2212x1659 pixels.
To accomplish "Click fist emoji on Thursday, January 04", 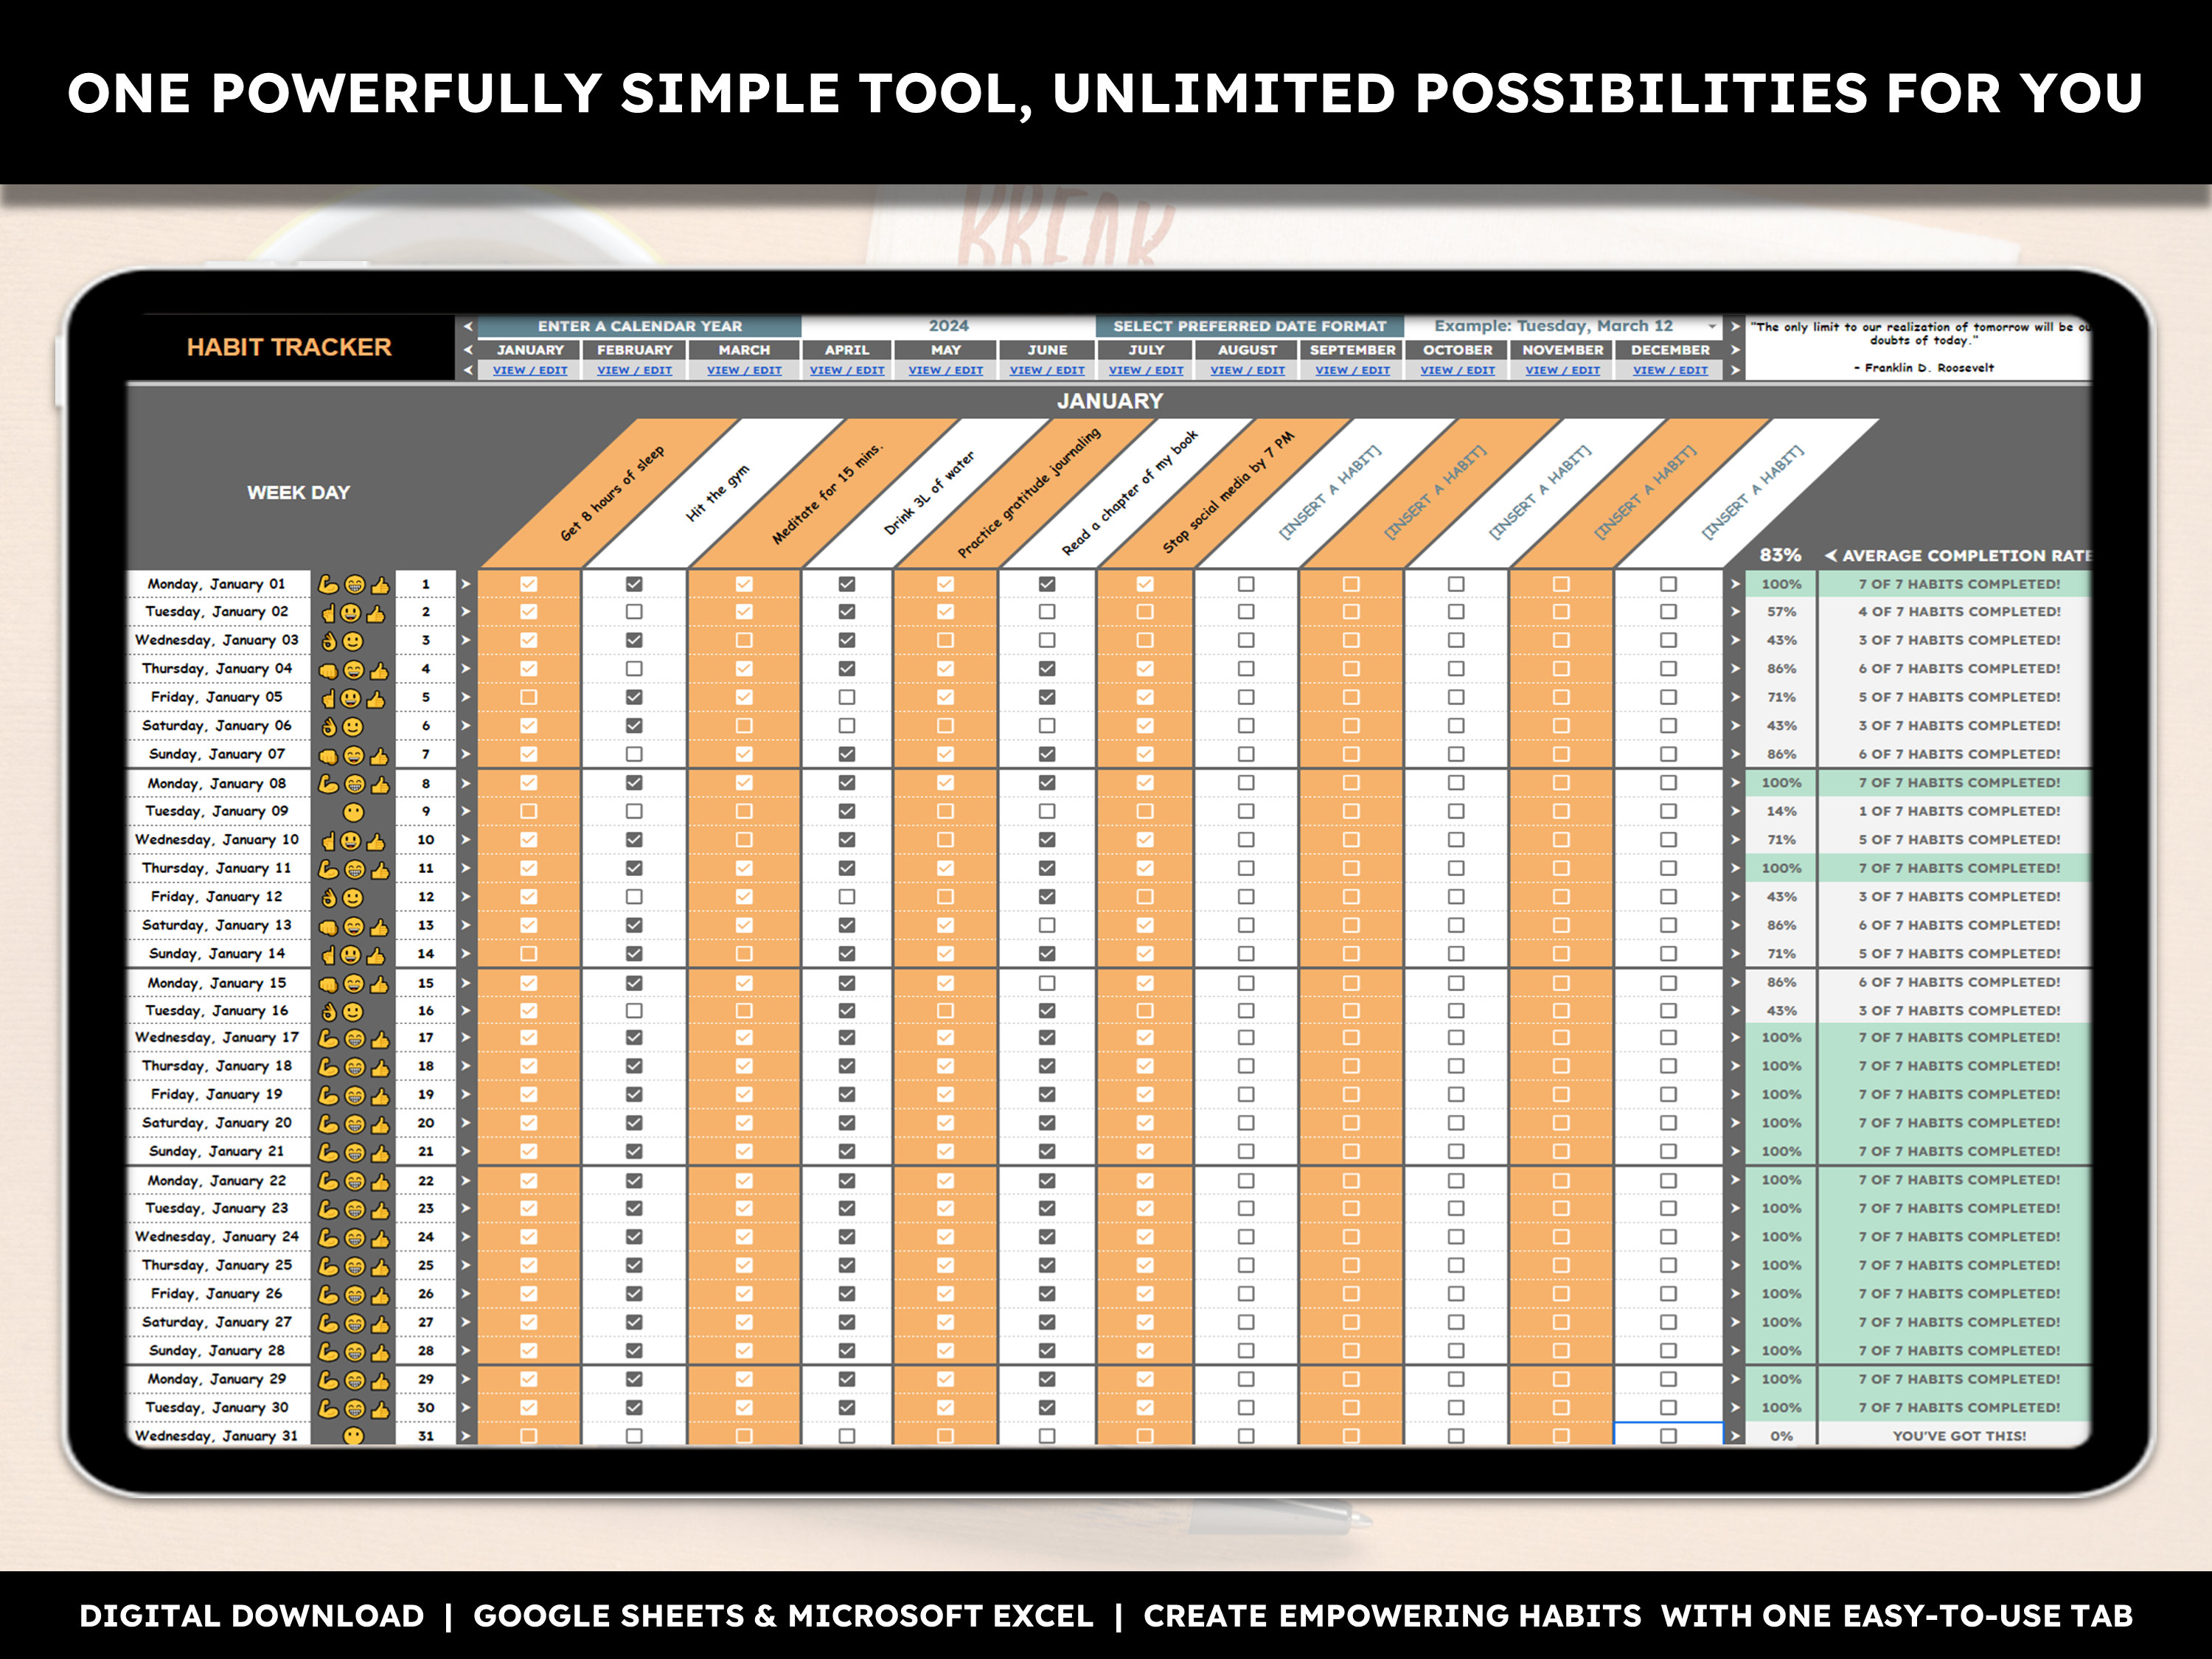I will (328, 670).
